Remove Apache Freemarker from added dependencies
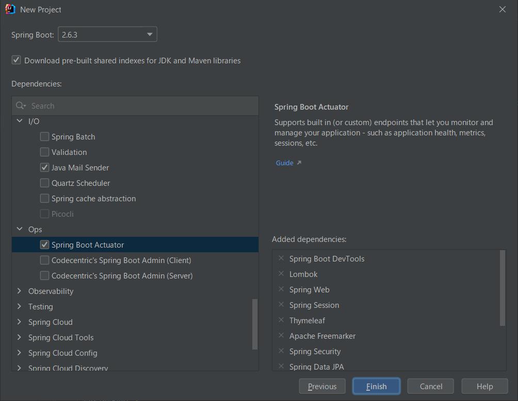The width and height of the screenshot is (518, 401). click(281, 336)
